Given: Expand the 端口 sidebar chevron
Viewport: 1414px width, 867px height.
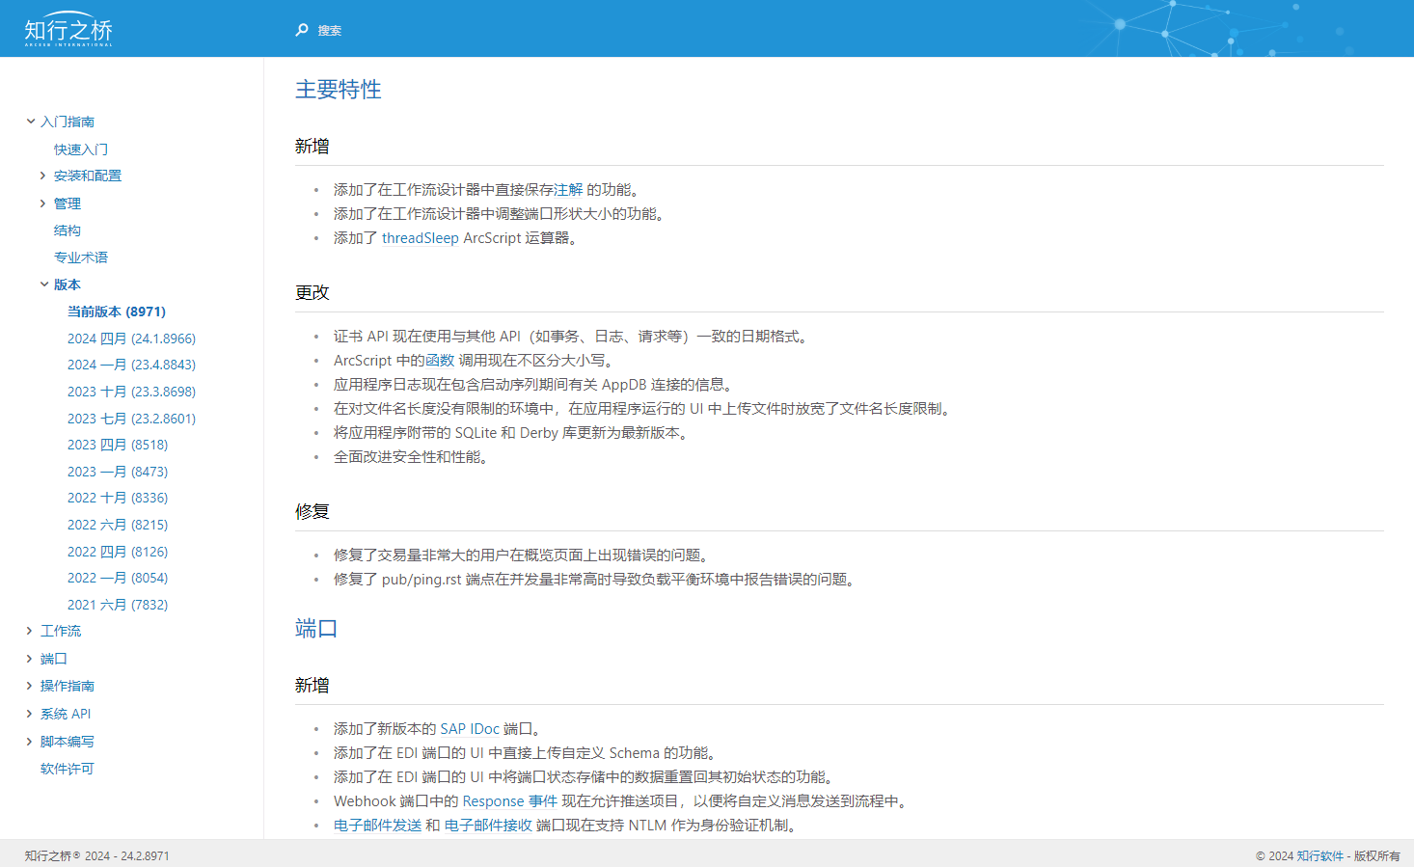Looking at the screenshot, I should point(30,659).
